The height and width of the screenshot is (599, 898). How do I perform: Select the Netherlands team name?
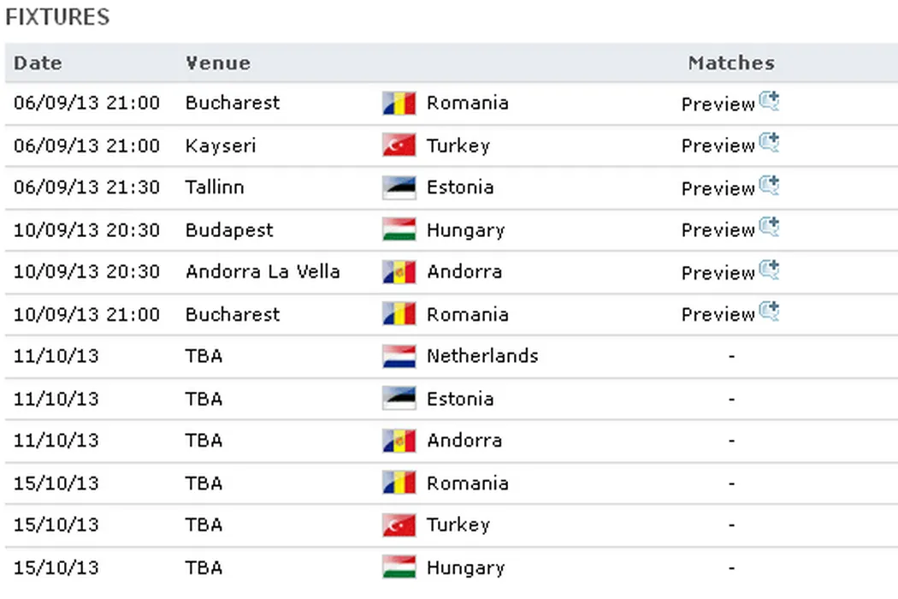click(x=482, y=356)
